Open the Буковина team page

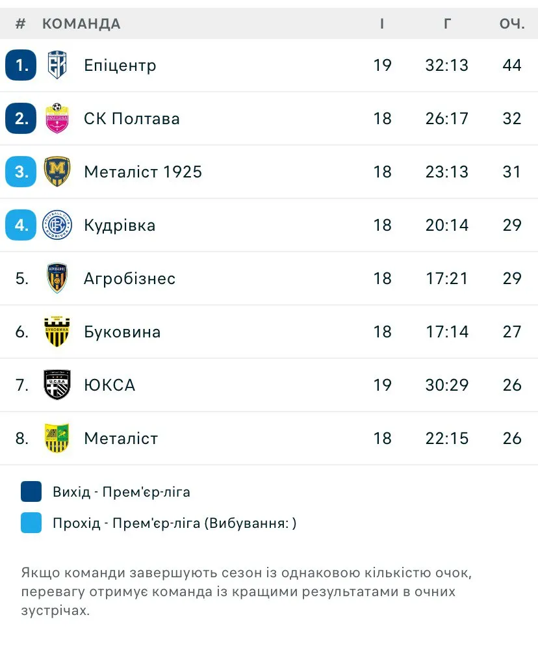(x=122, y=332)
